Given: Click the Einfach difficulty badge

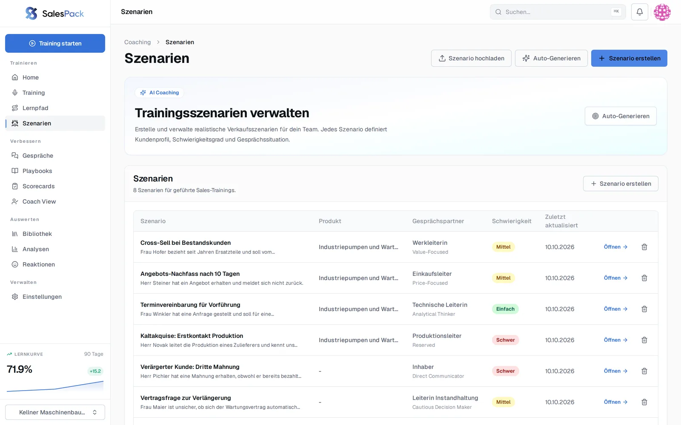Looking at the screenshot, I should (x=505, y=309).
